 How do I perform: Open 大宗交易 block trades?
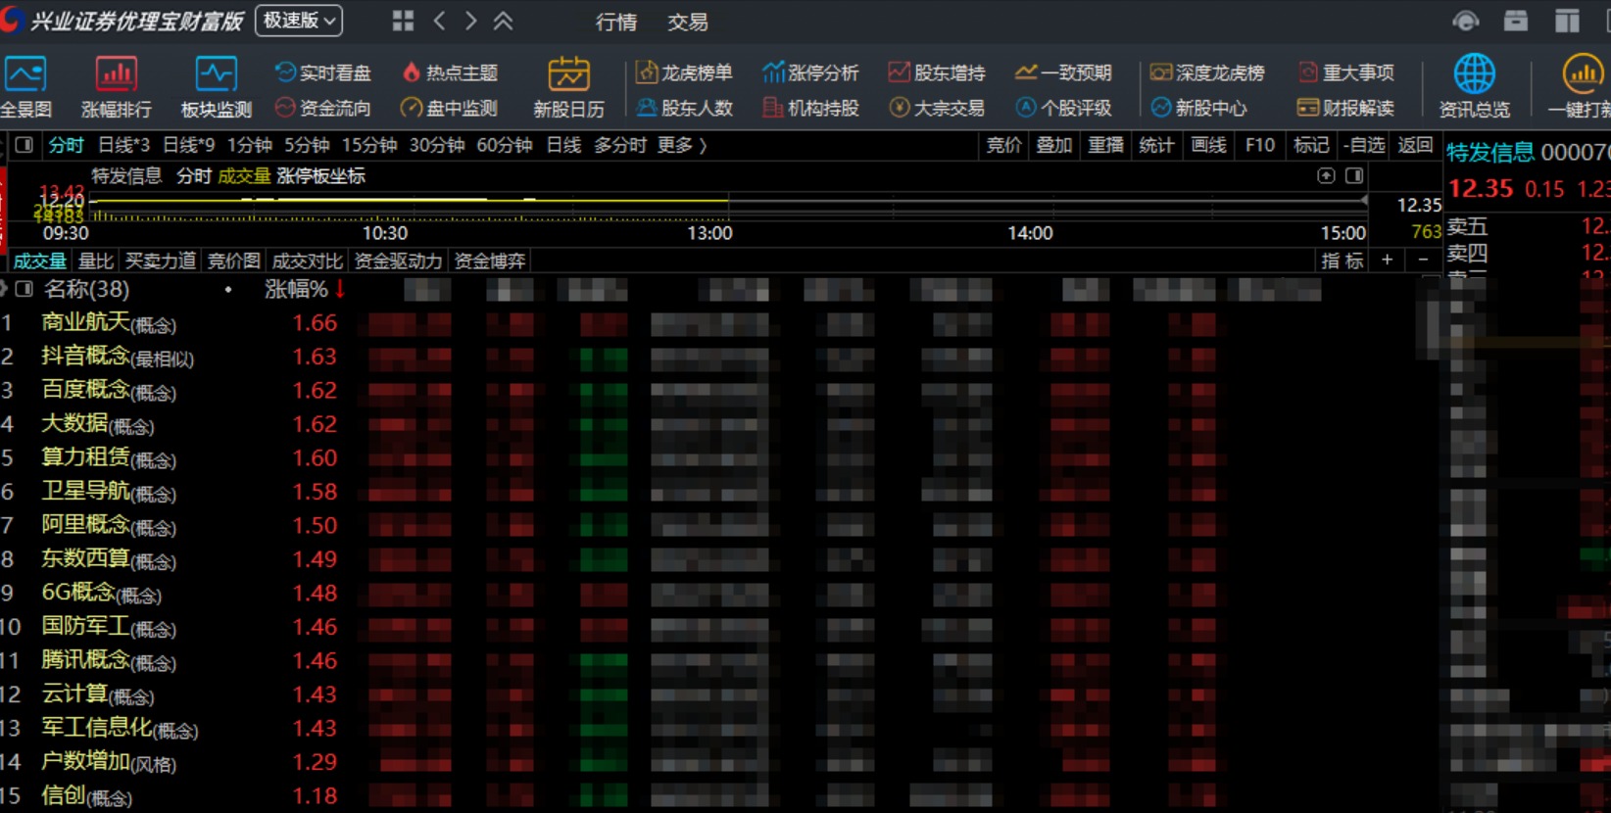click(937, 108)
